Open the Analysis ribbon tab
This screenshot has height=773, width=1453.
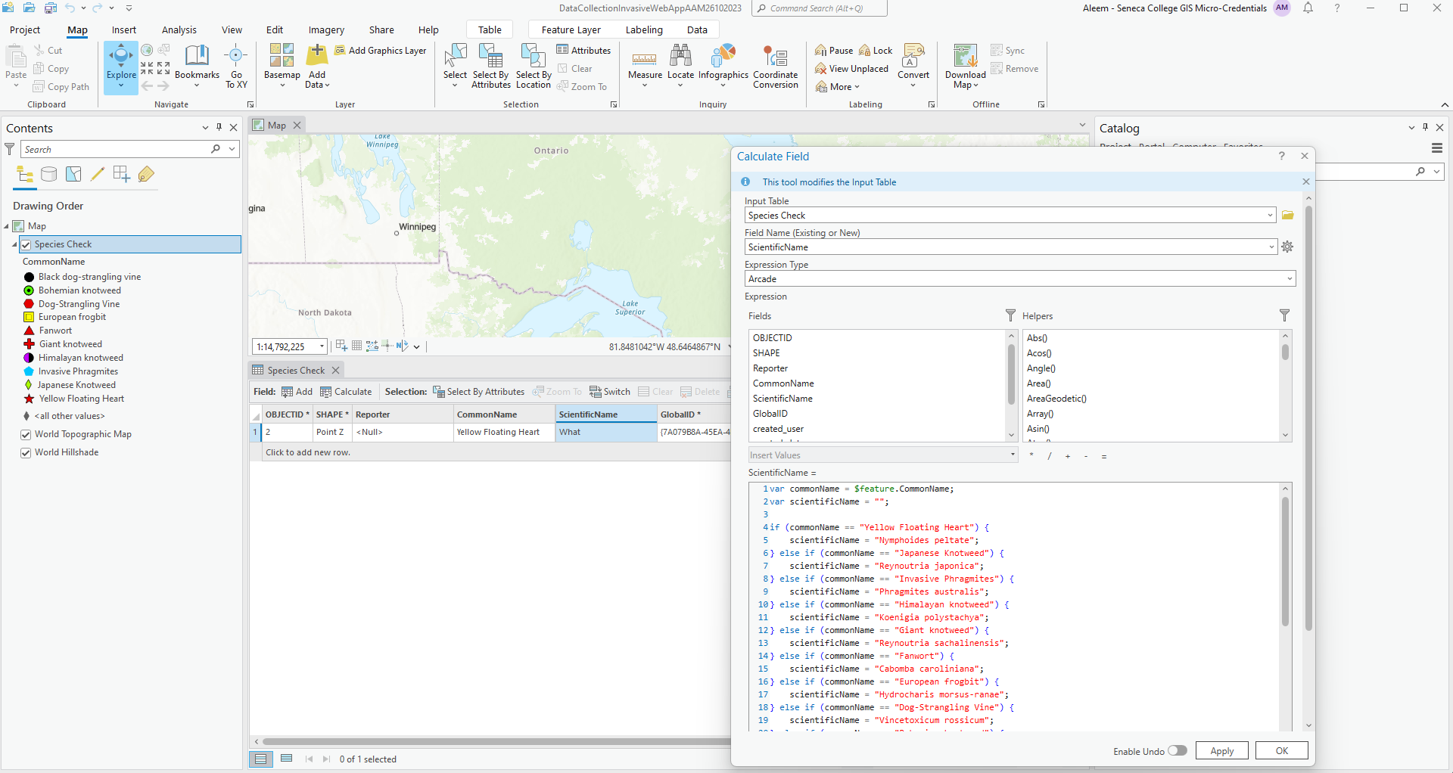click(x=179, y=30)
